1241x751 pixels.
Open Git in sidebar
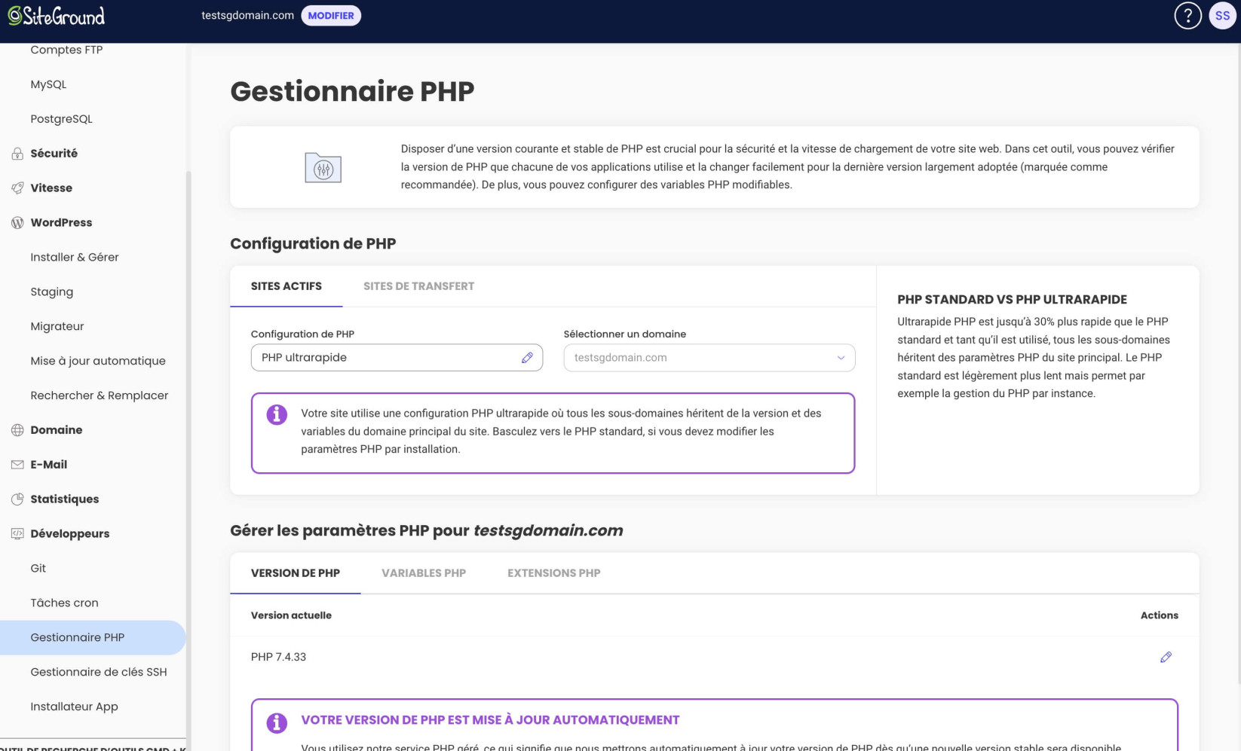click(x=38, y=569)
